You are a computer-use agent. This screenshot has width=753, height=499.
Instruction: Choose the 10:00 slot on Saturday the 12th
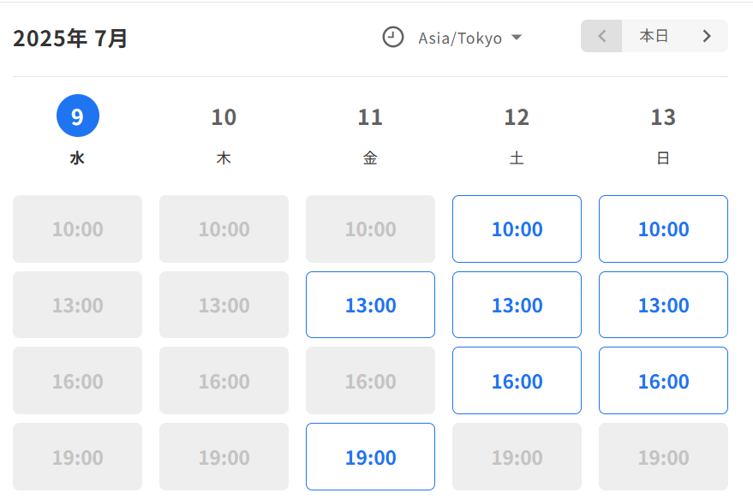pyautogui.click(x=517, y=229)
